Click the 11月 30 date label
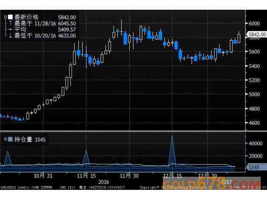 (x=129, y=176)
